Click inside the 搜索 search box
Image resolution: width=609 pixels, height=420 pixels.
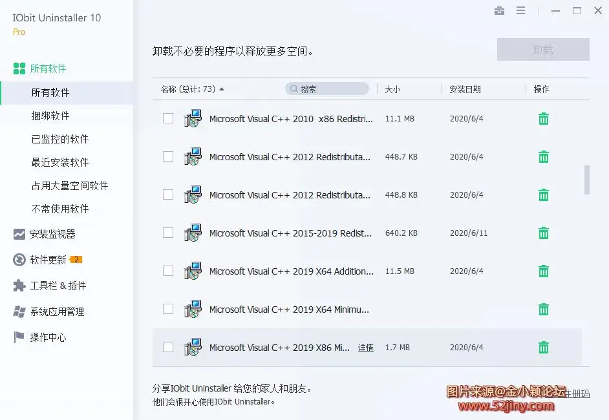[326, 87]
